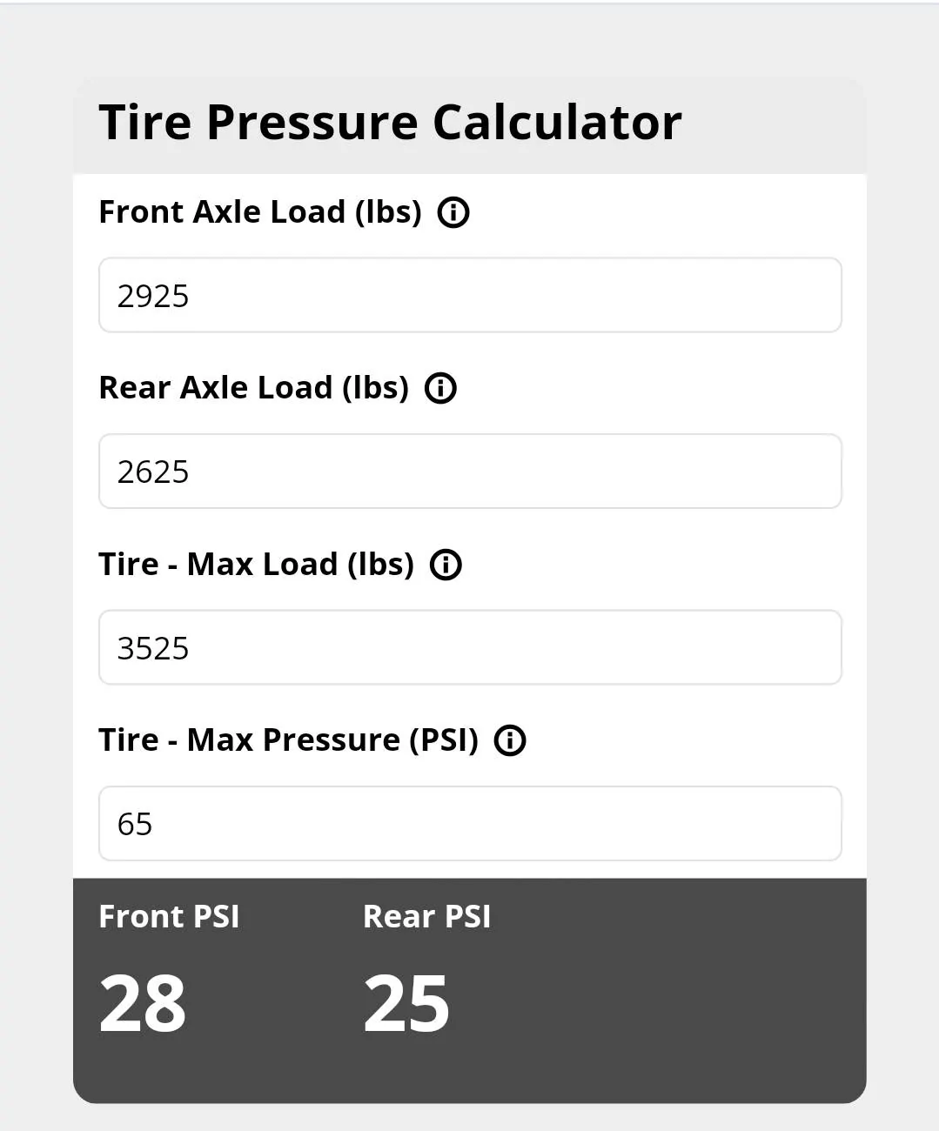Click the info icon beside Rear Axle Load
This screenshot has width=939, height=1131.
point(440,388)
